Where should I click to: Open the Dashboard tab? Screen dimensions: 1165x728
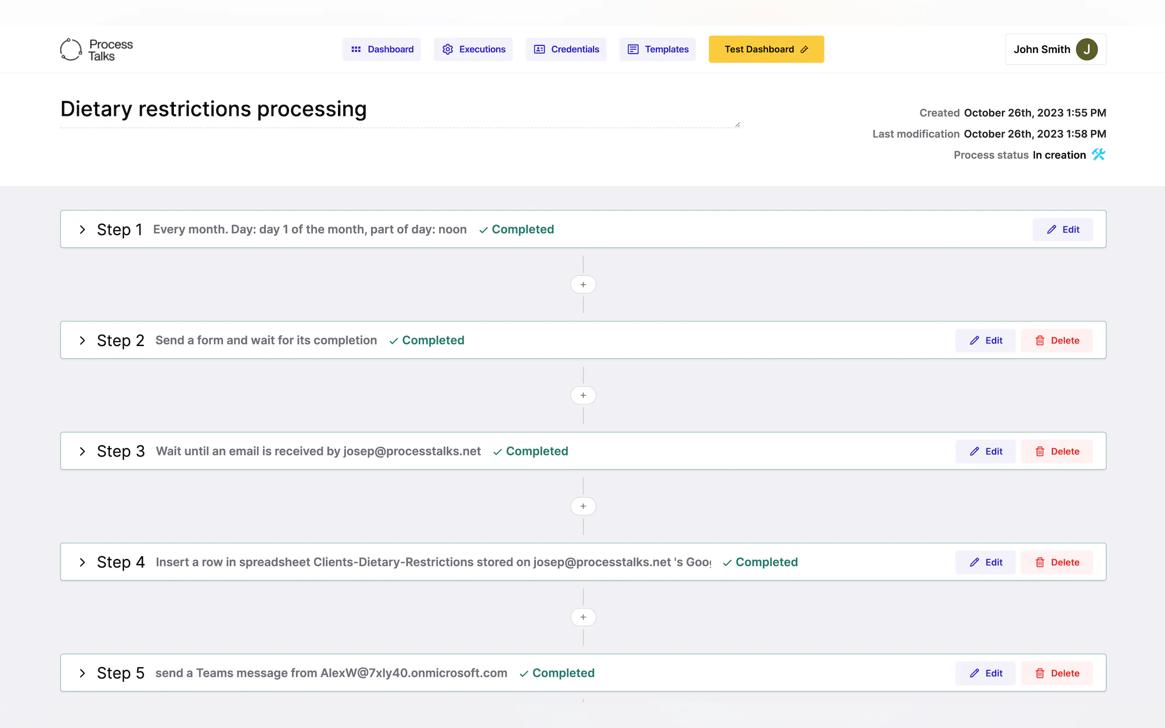point(382,50)
